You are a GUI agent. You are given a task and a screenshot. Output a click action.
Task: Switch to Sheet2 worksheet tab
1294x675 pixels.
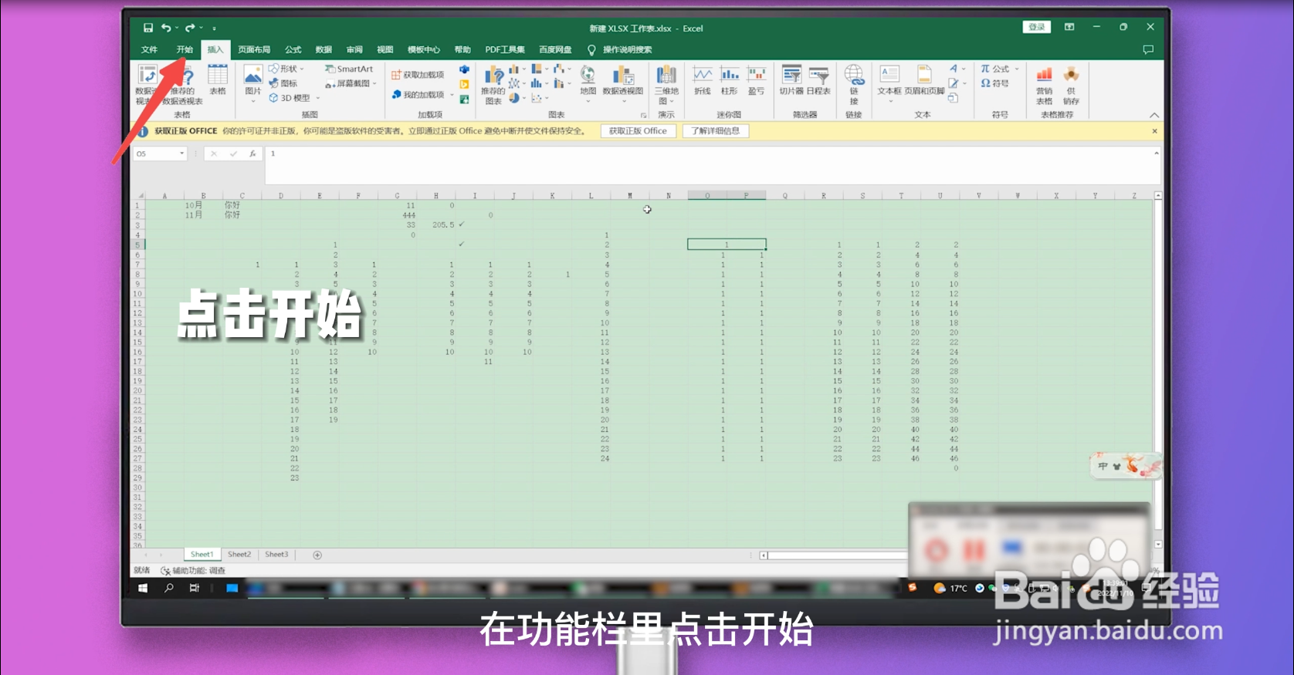tap(239, 555)
